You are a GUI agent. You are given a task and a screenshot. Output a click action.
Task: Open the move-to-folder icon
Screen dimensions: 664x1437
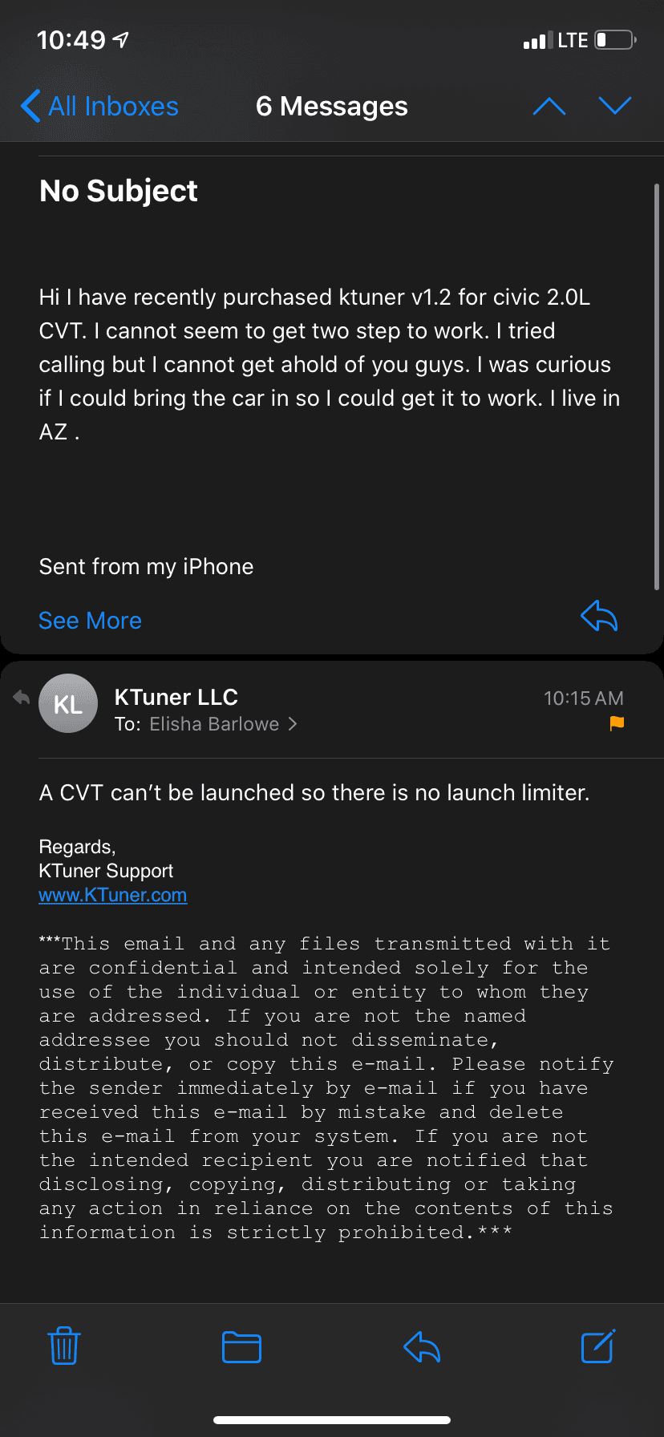[241, 1346]
